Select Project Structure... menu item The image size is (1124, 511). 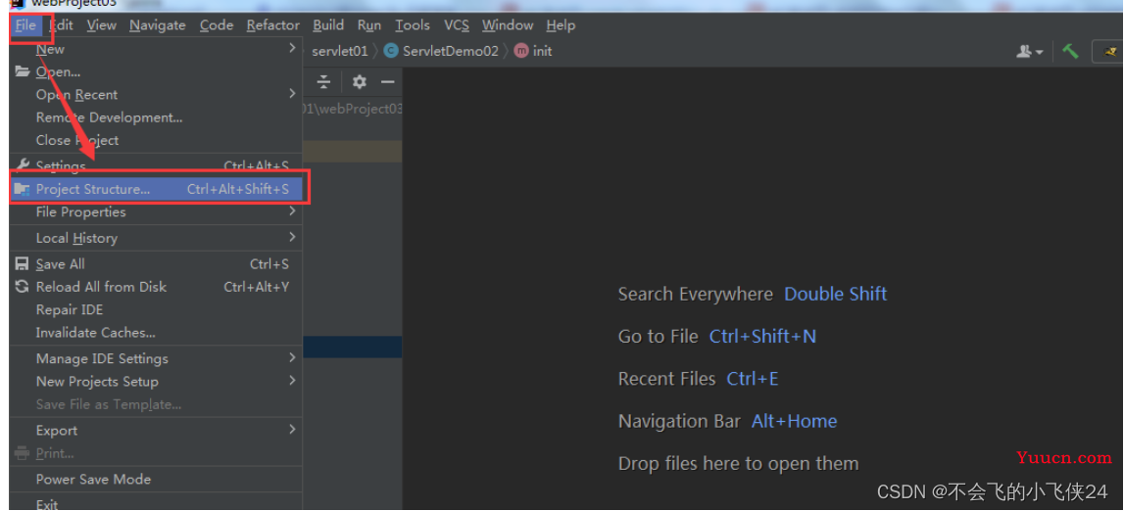pyautogui.click(x=156, y=189)
